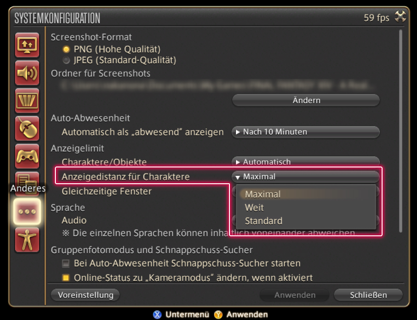Select the Anderes three-dots icon
The height and width of the screenshot is (320, 417).
click(x=27, y=211)
